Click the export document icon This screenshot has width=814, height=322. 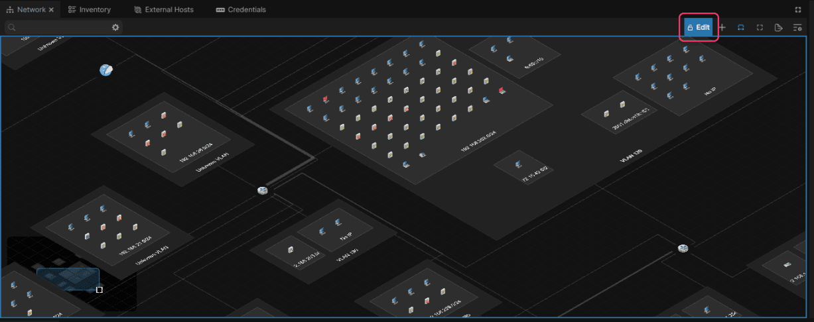[x=779, y=28]
